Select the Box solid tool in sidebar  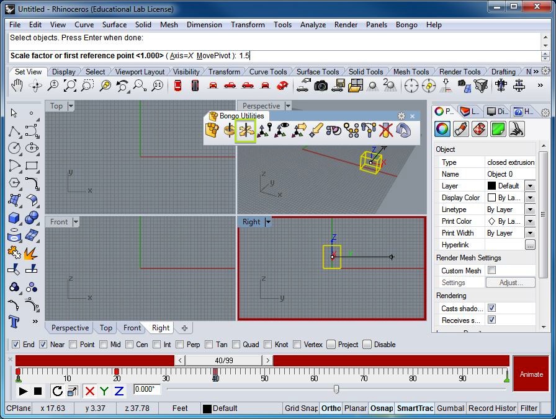tap(14, 218)
